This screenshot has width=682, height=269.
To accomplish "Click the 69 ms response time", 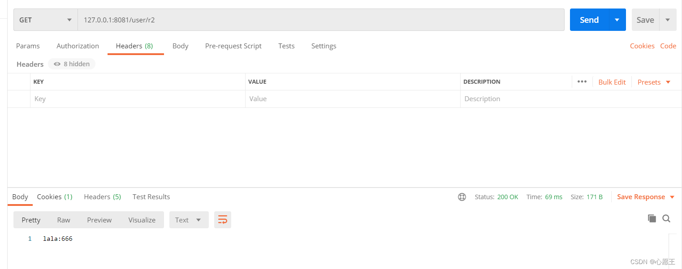I will tap(554, 197).
